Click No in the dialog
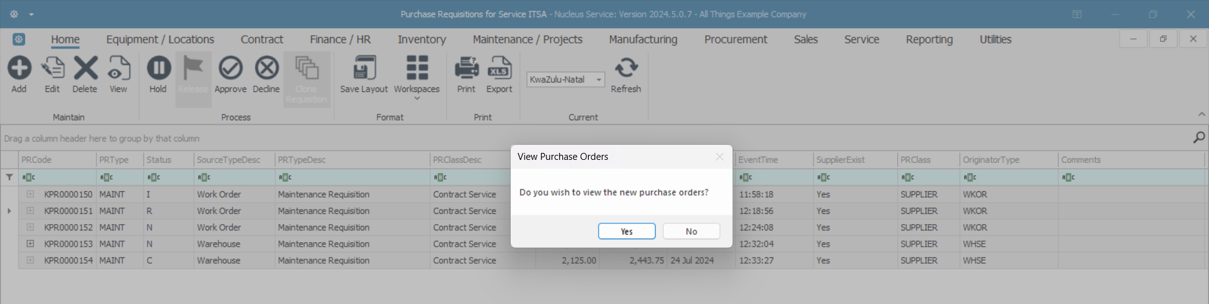1209x304 pixels. tap(691, 232)
